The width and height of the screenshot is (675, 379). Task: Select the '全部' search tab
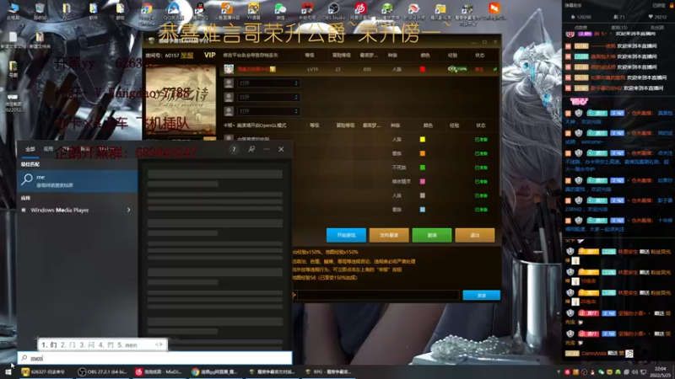[30, 149]
